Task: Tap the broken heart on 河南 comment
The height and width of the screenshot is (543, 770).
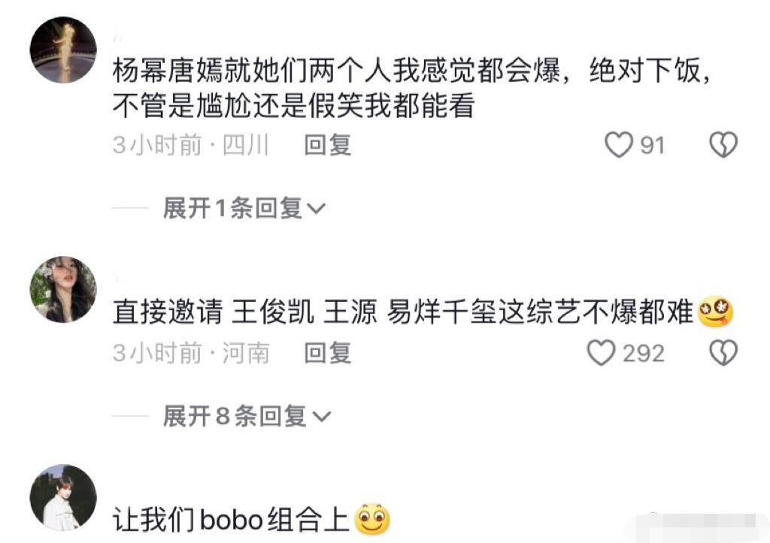Action: click(724, 353)
